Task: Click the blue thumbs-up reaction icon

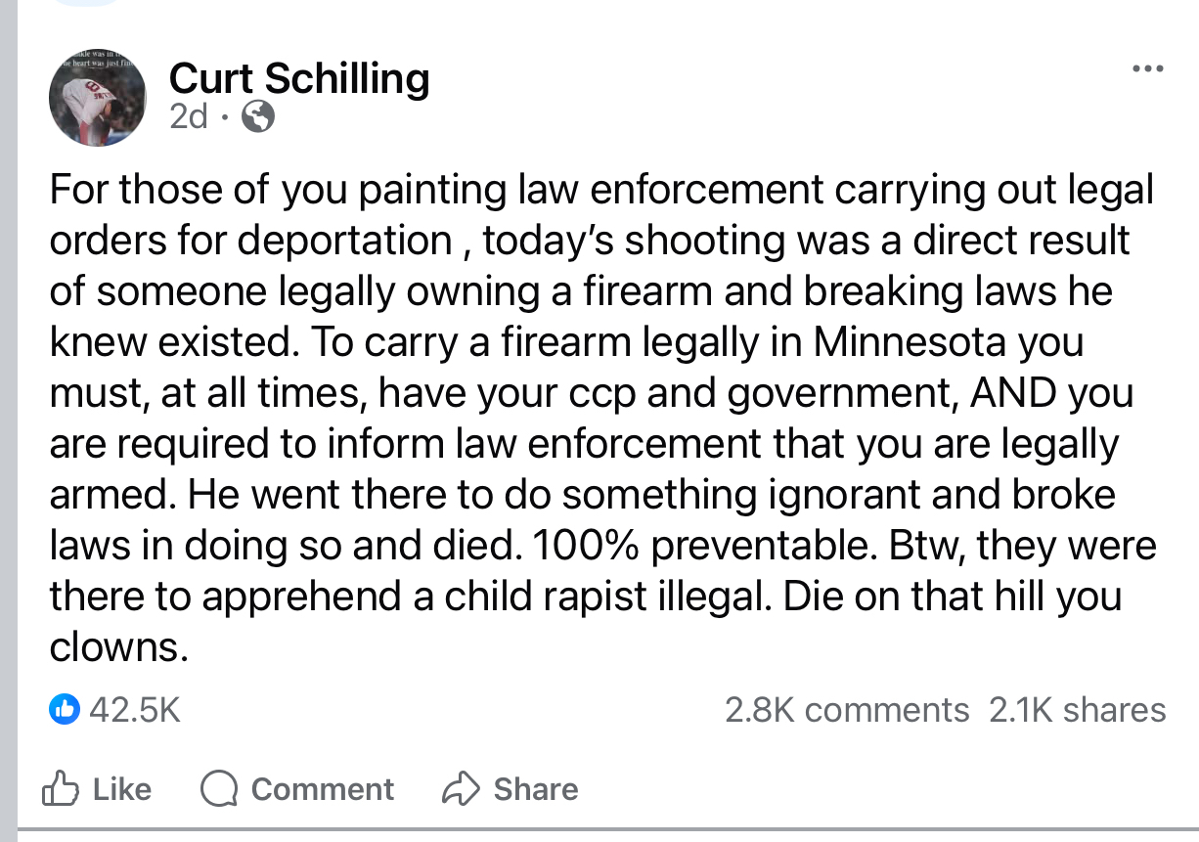Action: click(64, 709)
